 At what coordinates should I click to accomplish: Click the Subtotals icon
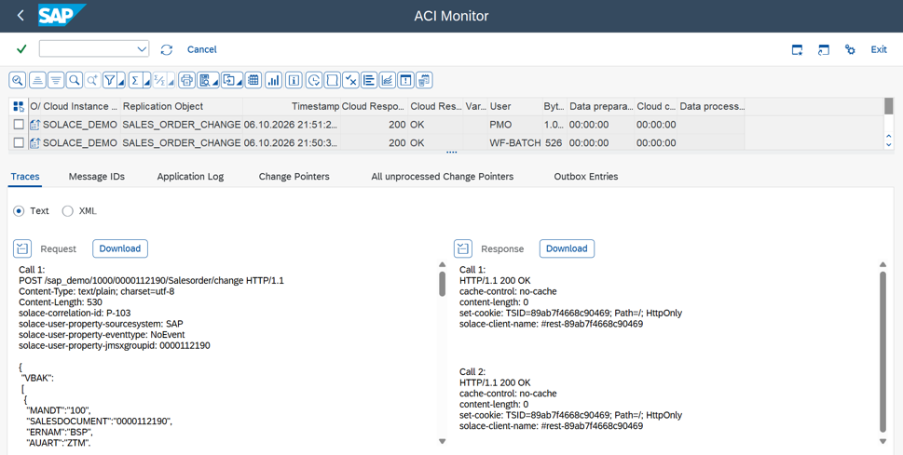(x=160, y=81)
